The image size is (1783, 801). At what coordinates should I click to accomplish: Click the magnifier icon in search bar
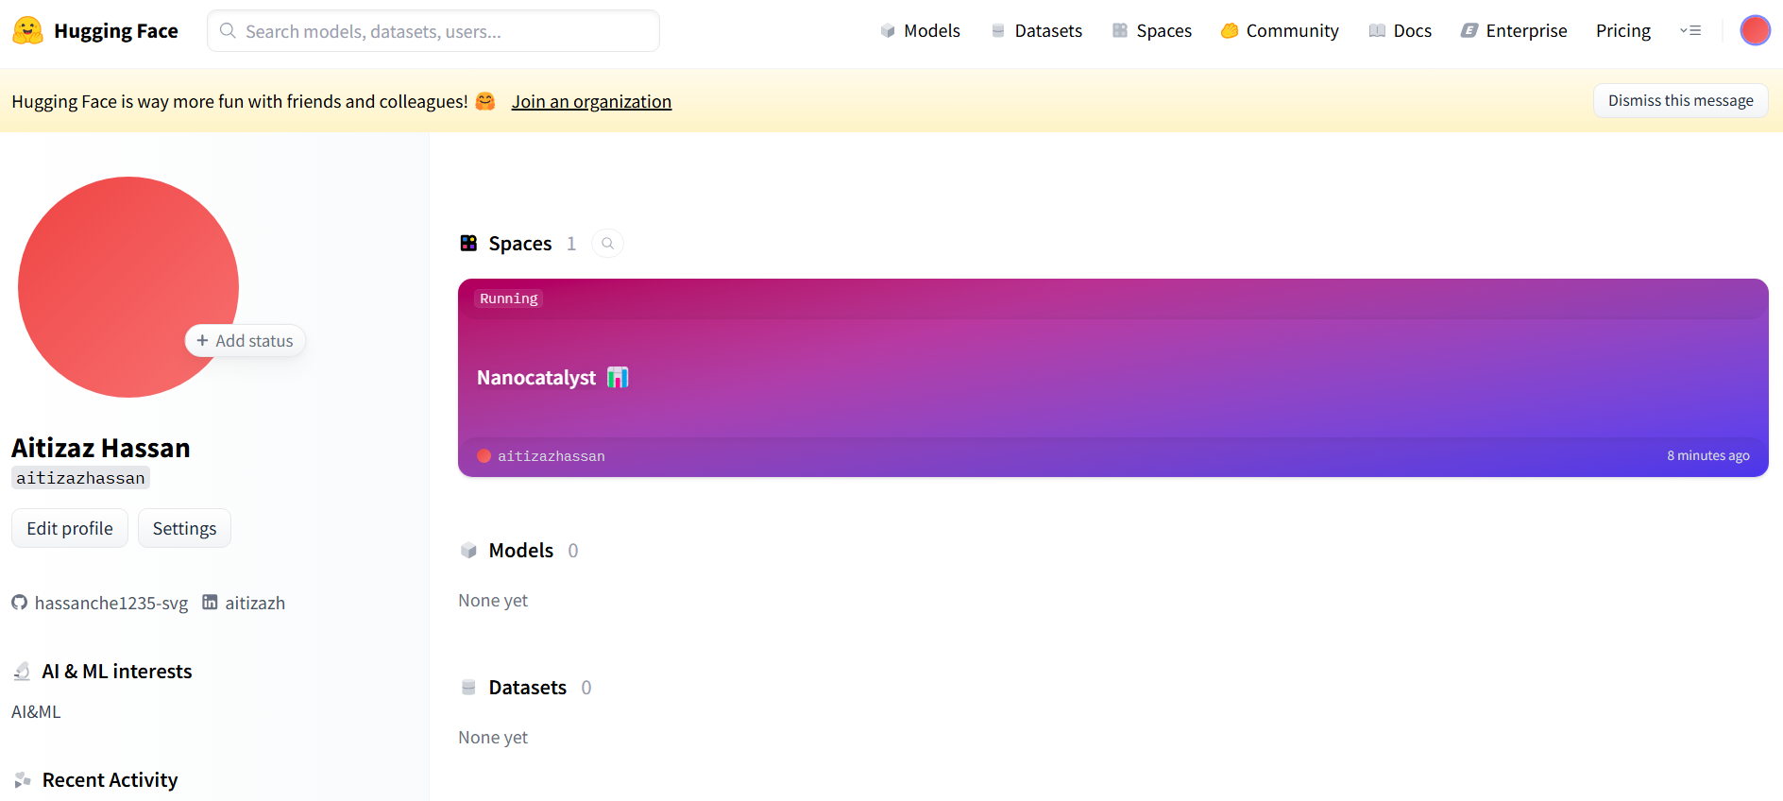tap(228, 31)
